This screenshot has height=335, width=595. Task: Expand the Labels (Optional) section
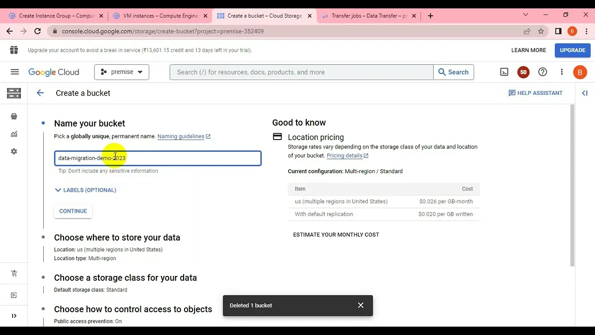85,190
